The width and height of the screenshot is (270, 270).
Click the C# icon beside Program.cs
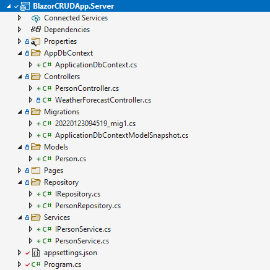click(36, 264)
